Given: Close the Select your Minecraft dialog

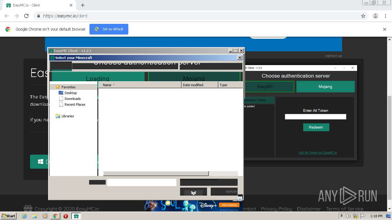Looking at the screenshot, I should point(240,57).
